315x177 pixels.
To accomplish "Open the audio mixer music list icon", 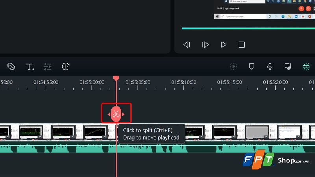I will (x=288, y=66).
